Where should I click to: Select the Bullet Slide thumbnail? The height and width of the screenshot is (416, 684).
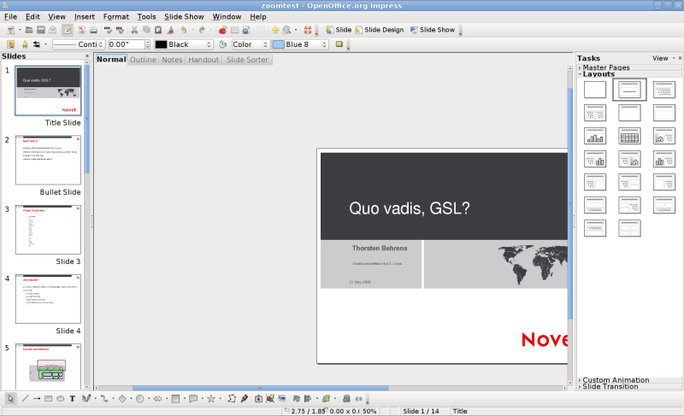(x=48, y=160)
